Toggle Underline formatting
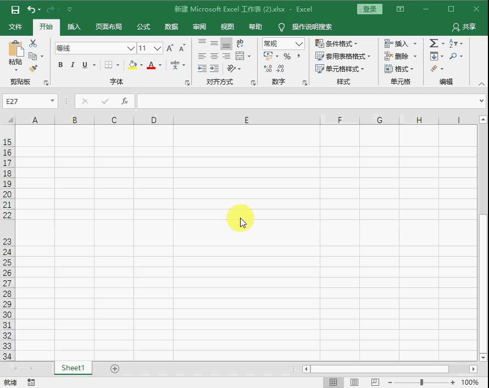The image size is (489, 388). point(85,64)
